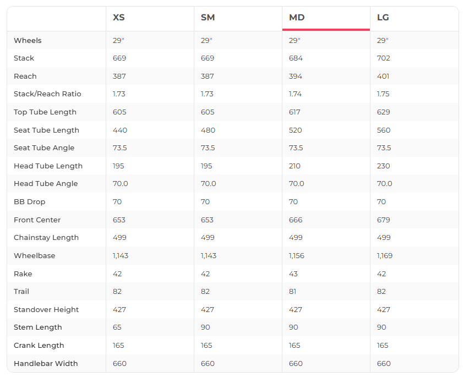Switch to the LG size column
This screenshot has width=464, height=377.
[383, 18]
